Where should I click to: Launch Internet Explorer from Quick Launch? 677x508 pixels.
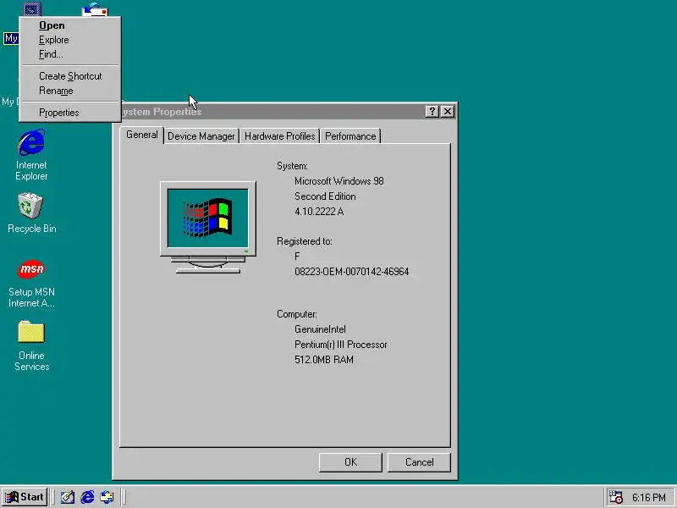click(x=87, y=497)
